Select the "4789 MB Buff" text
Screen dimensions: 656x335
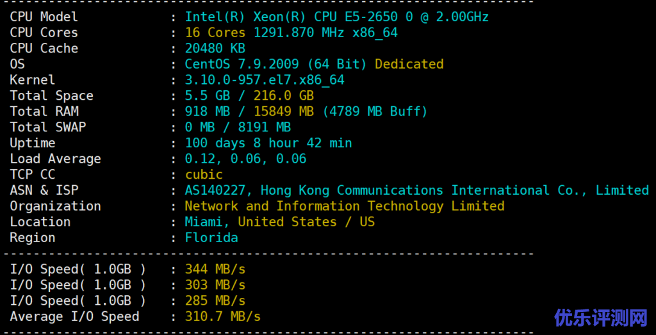(375, 111)
